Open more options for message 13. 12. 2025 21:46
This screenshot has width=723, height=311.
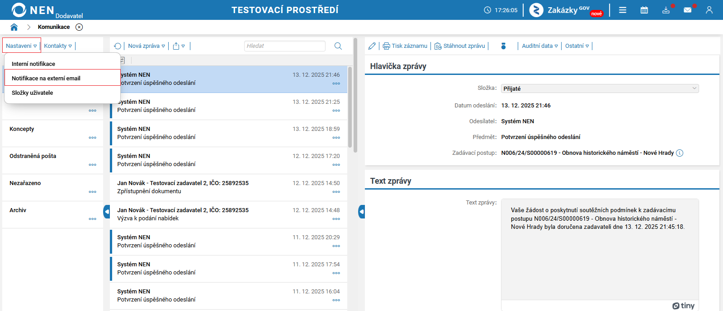336,84
